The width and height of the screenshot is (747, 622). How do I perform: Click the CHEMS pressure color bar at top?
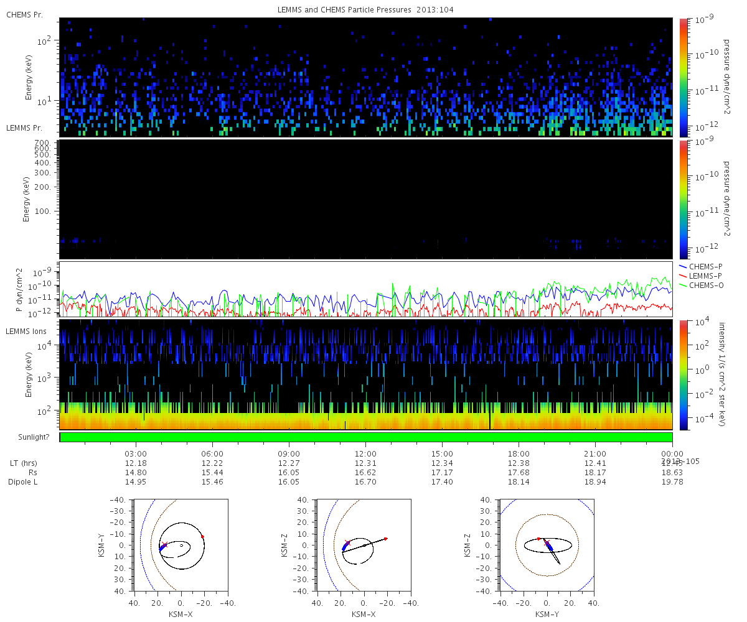click(x=683, y=77)
